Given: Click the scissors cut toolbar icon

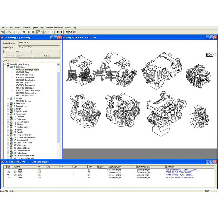Looking at the screenshot, I should 19,32.
